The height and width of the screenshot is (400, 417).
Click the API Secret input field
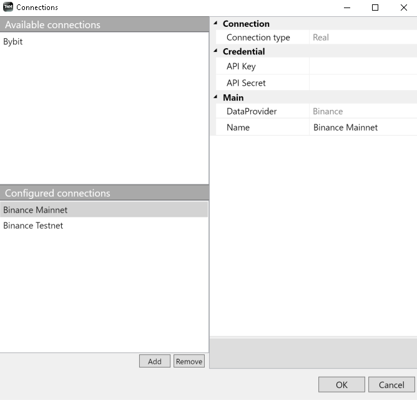click(363, 82)
